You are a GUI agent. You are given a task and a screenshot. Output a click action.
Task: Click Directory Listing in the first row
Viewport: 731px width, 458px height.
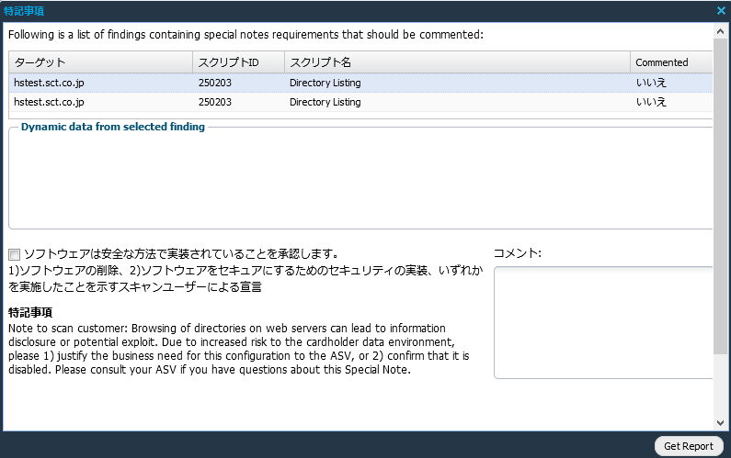pyautogui.click(x=325, y=83)
